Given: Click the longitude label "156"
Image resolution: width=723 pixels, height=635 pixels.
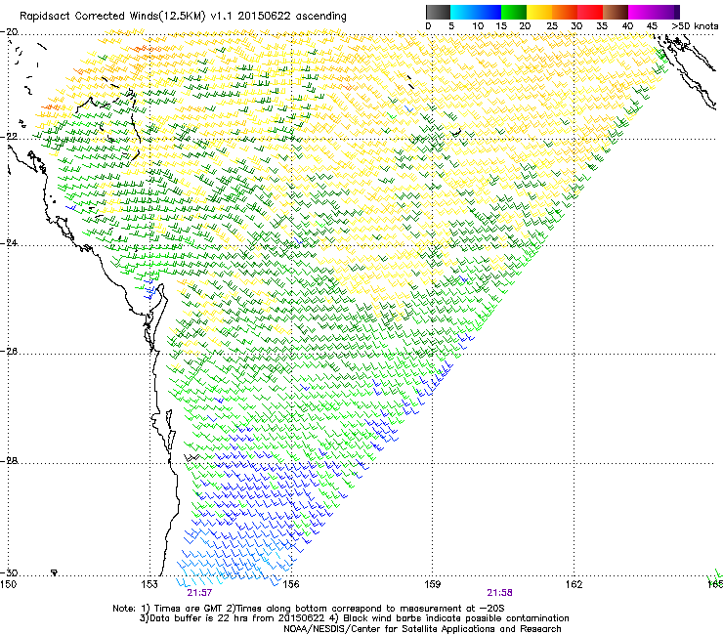Looking at the screenshot, I should pyautogui.click(x=291, y=585).
